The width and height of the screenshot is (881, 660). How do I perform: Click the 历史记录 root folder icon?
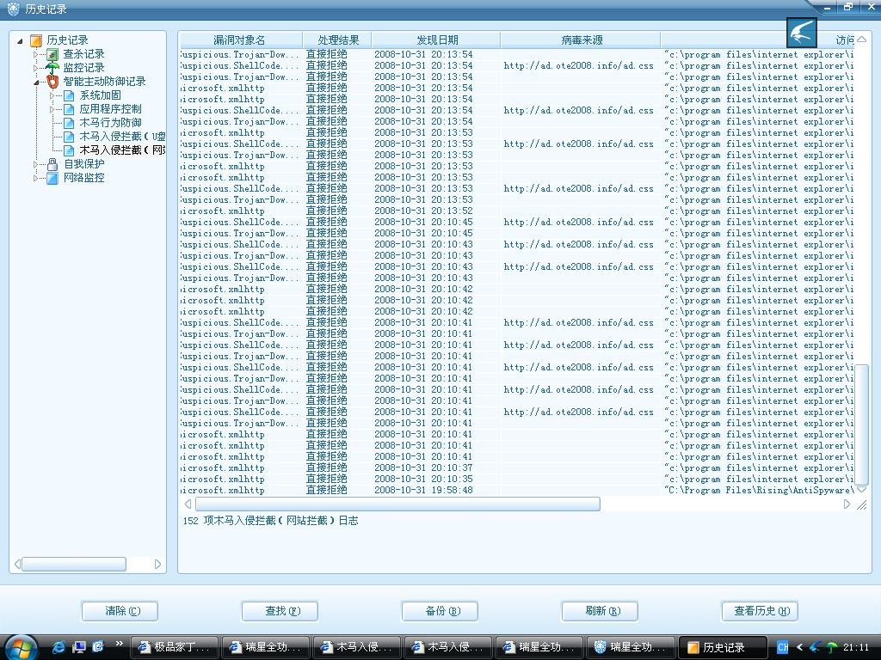(x=36, y=40)
